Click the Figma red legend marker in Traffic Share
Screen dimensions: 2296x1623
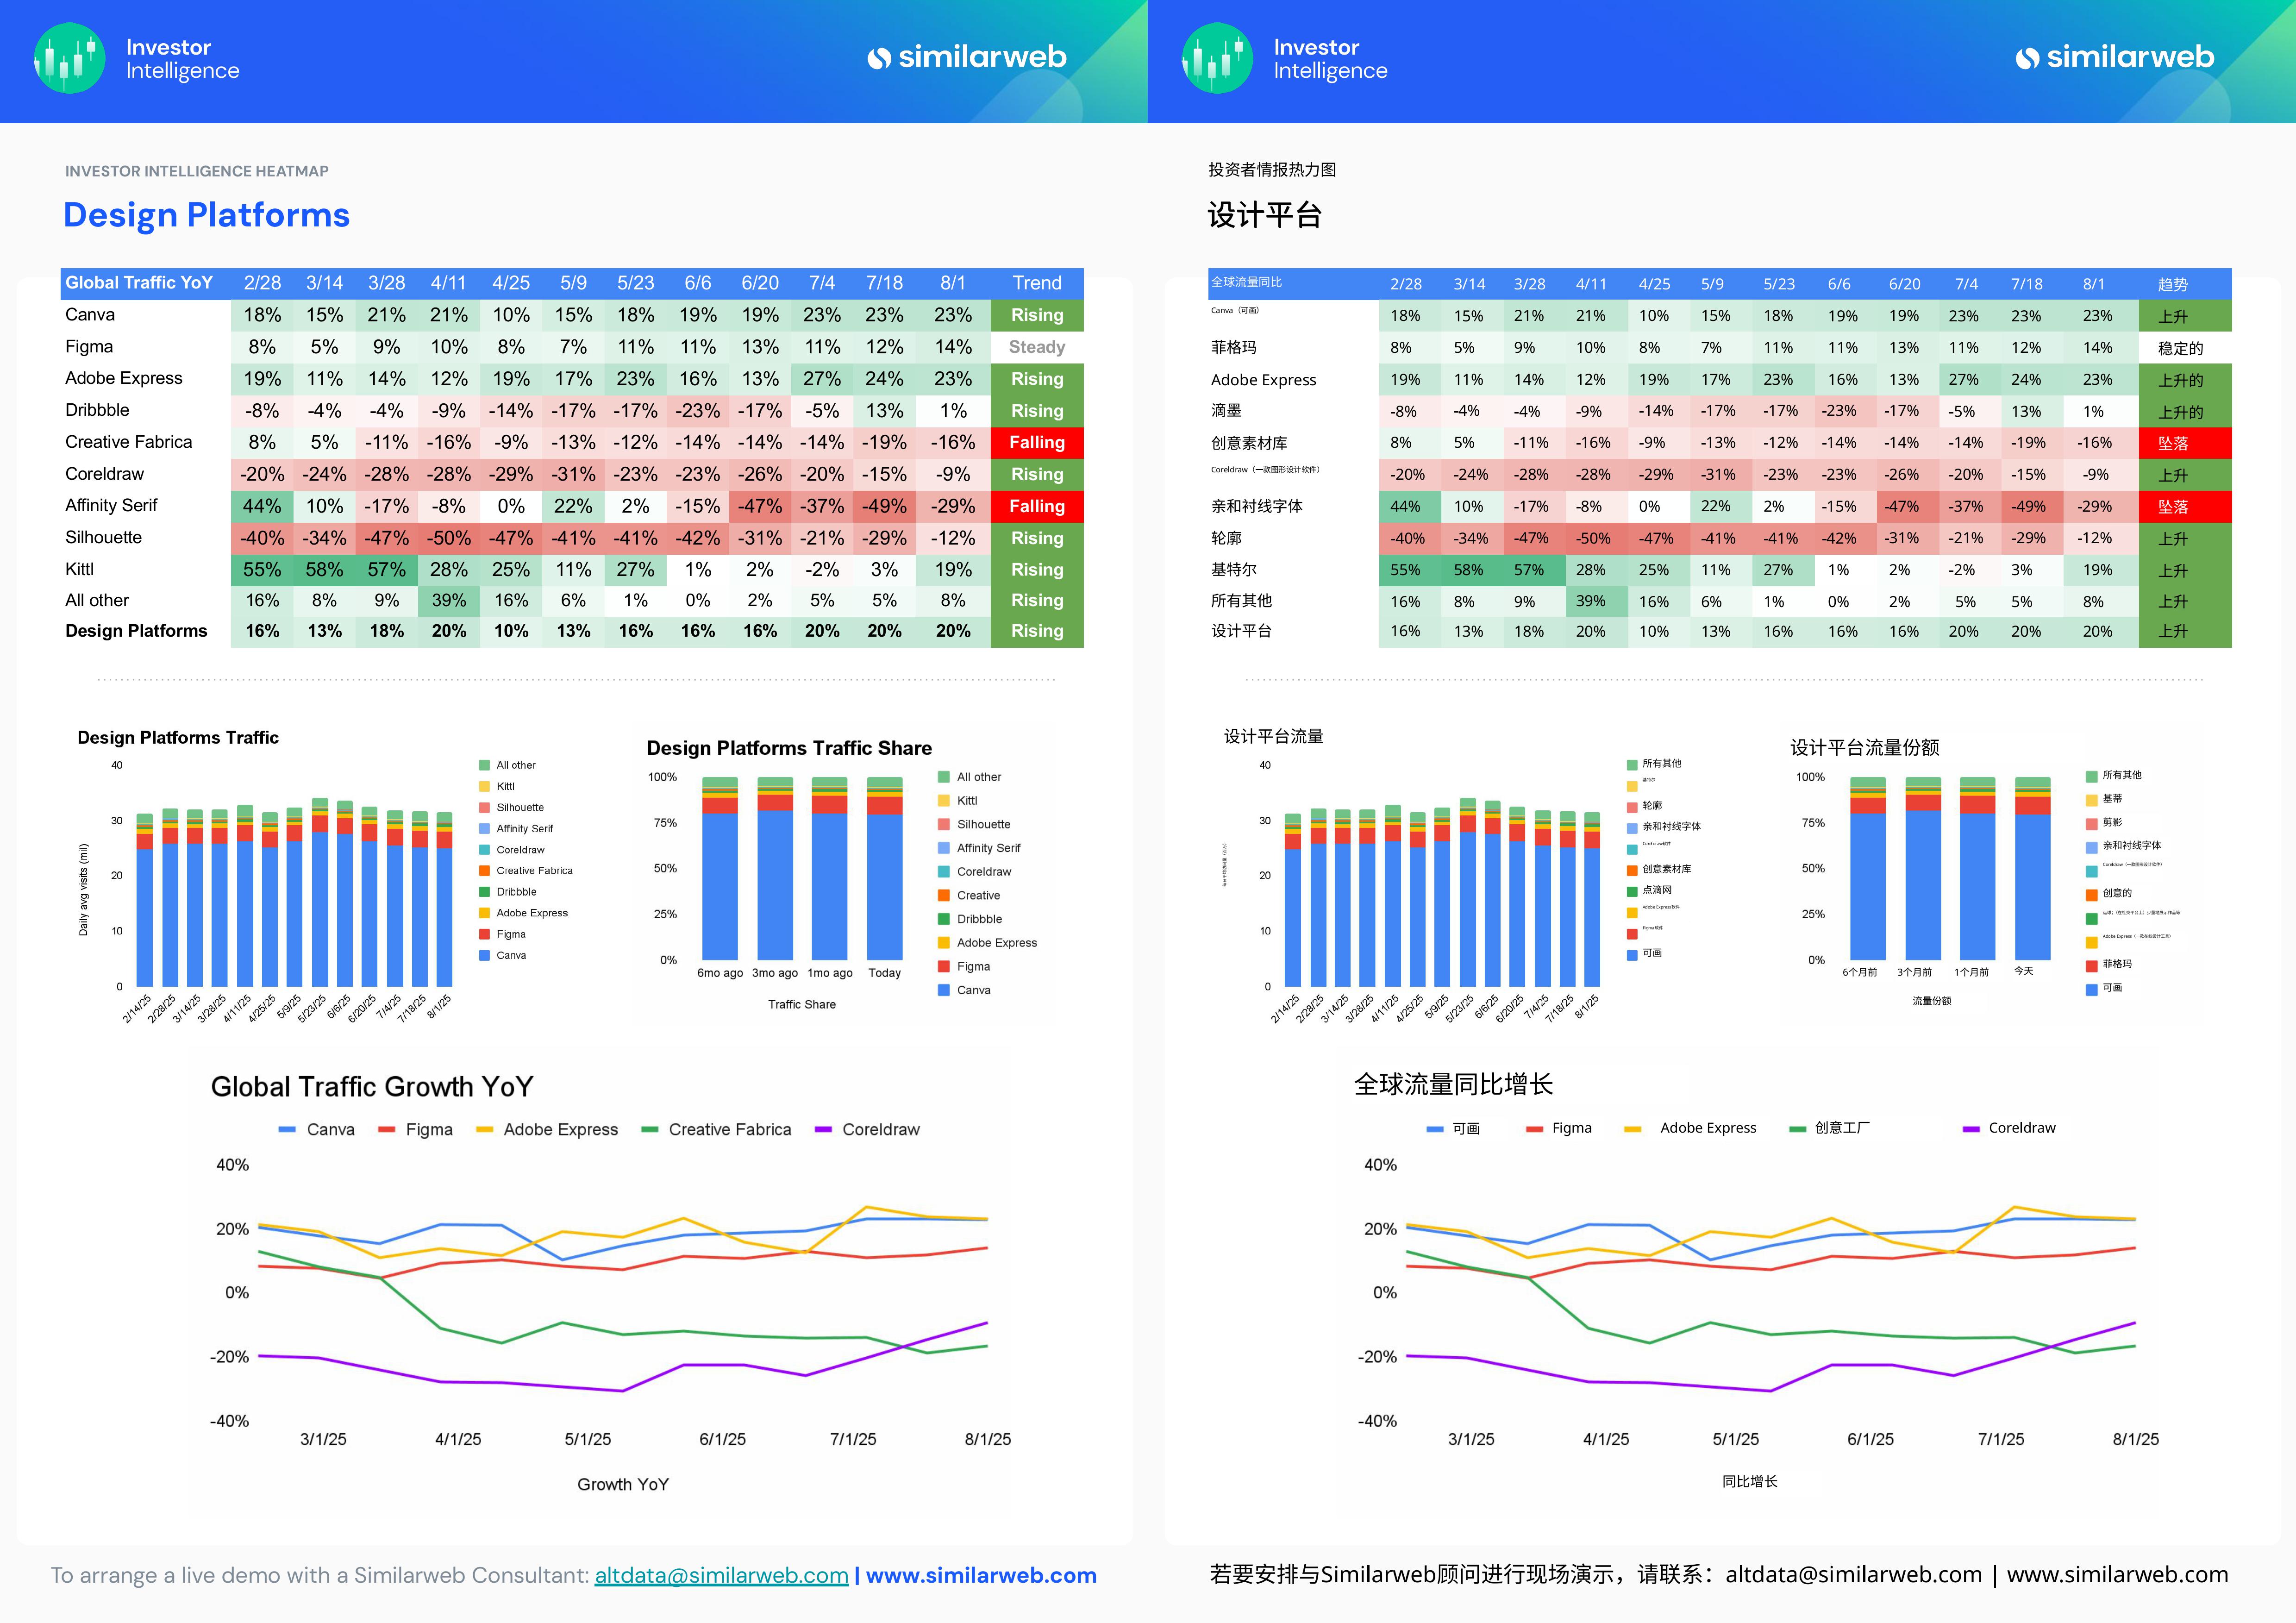[943, 967]
